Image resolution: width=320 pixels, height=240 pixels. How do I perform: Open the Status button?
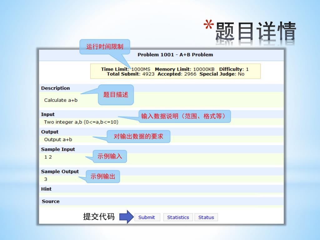point(206,217)
